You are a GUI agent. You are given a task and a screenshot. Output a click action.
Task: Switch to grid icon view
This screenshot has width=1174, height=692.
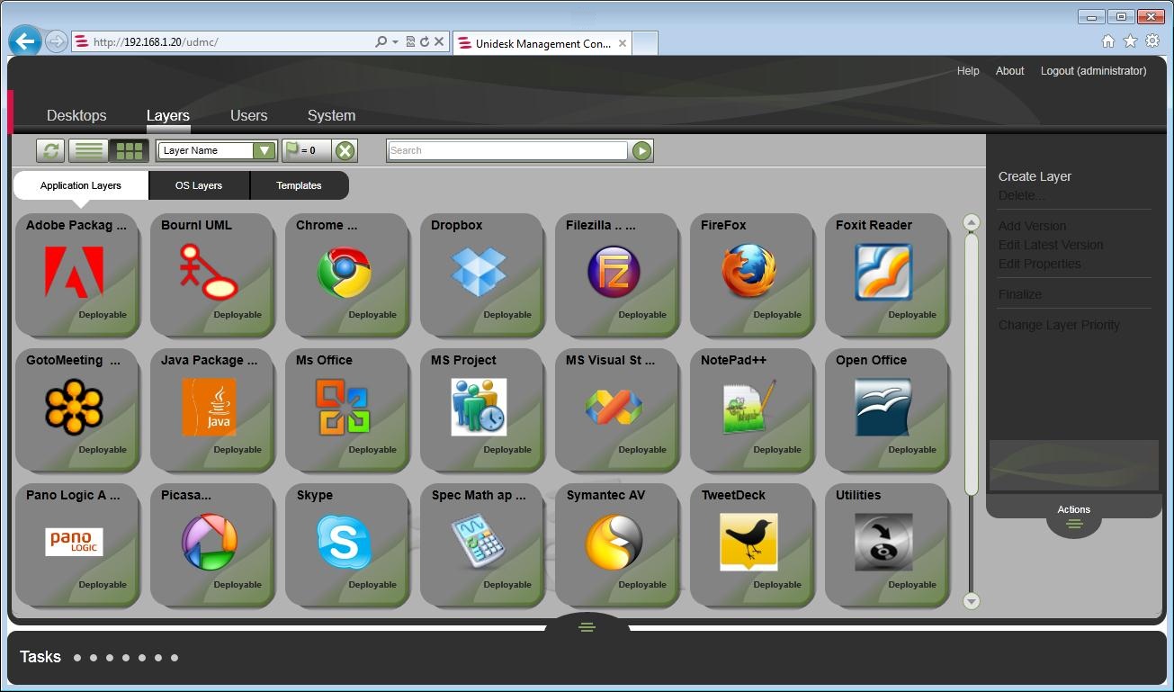[130, 151]
